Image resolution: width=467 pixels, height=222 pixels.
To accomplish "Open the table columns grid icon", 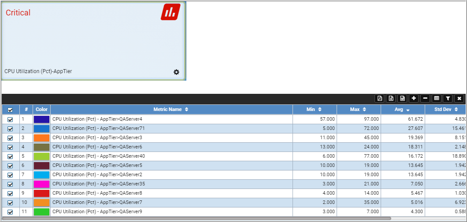I will pos(437,98).
